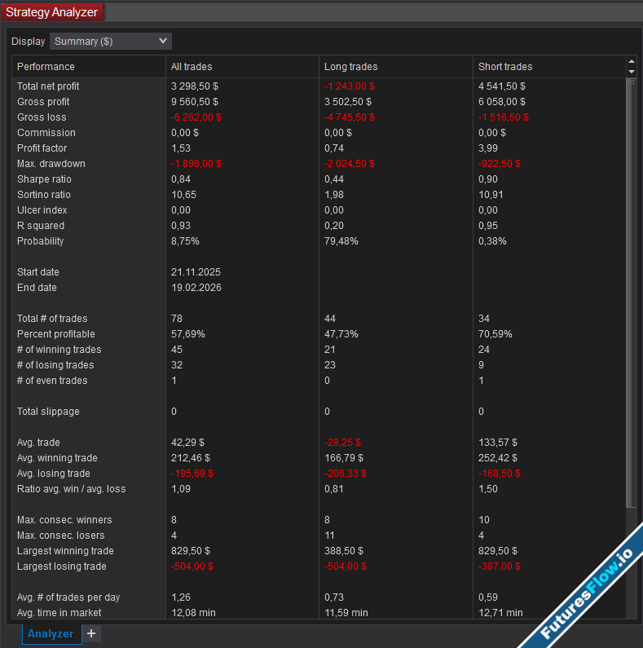Select the Total net profit row

[x=48, y=86]
